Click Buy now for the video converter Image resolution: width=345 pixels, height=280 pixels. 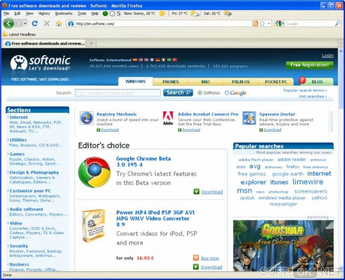pyautogui.click(x=210, y=258)
